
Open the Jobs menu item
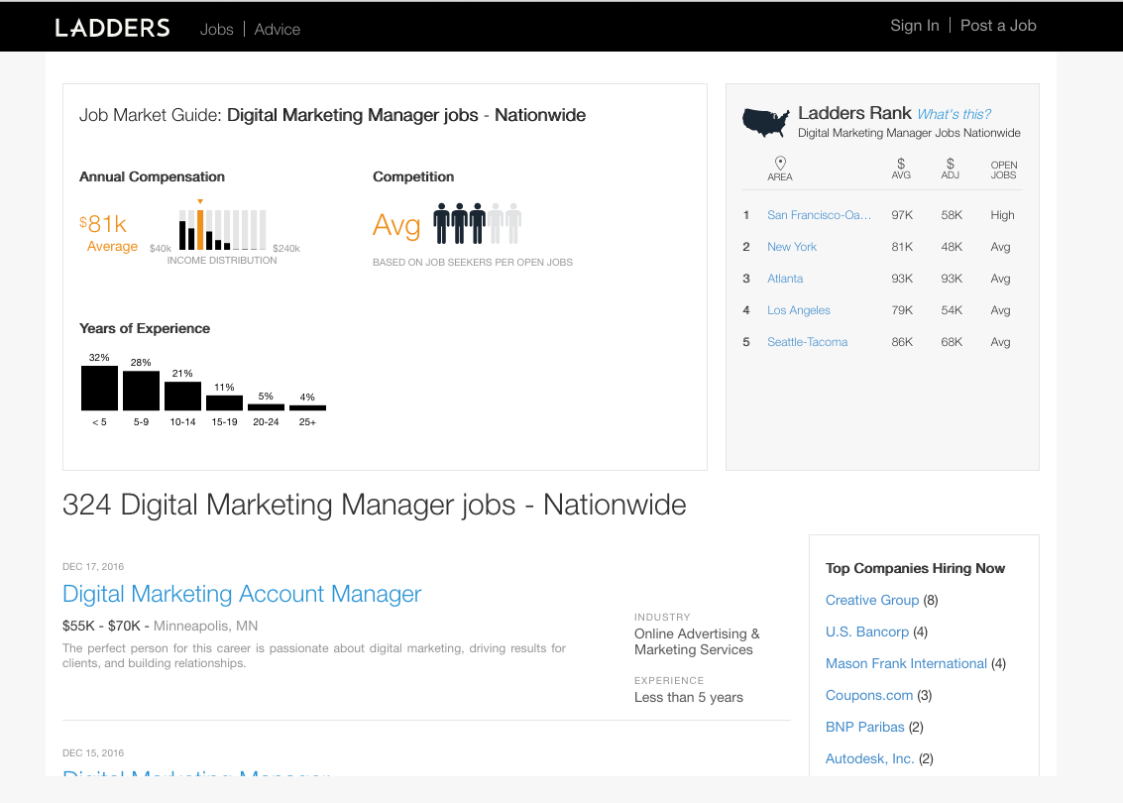pos(216,30)
